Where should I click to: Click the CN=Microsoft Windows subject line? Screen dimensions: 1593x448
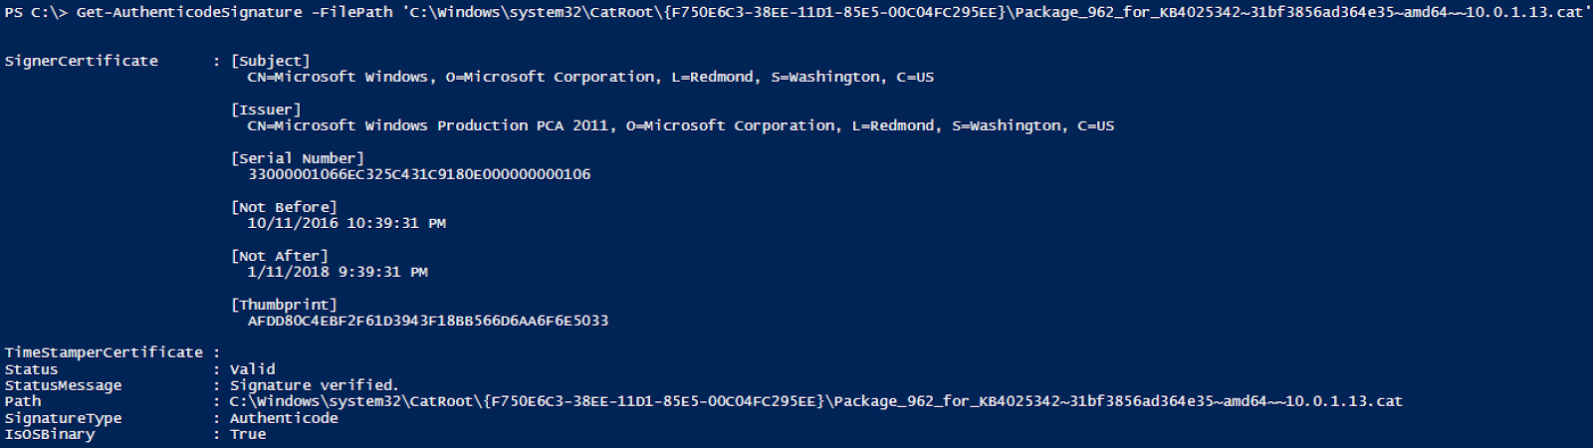coord(589,77)
